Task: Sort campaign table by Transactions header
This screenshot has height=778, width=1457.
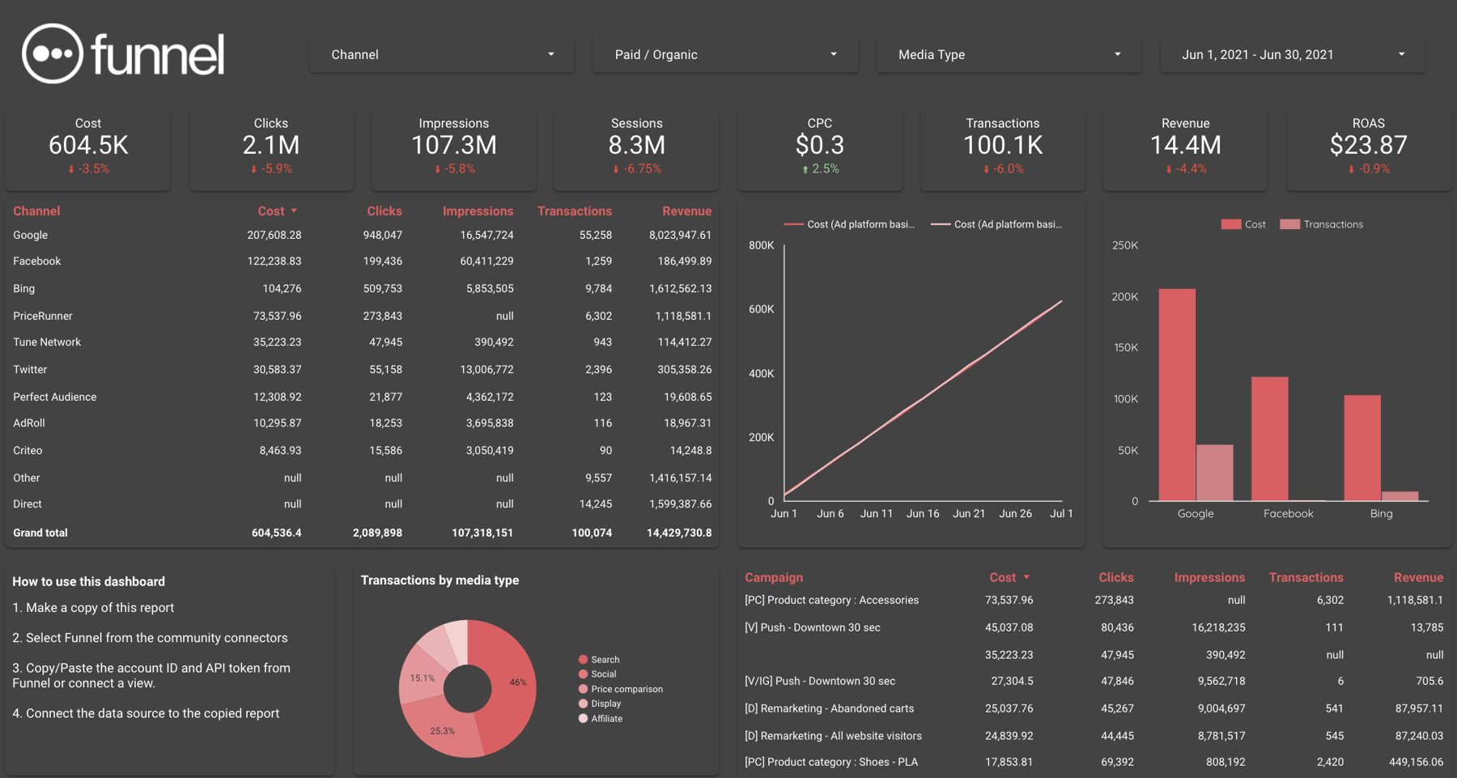Action: click(1306, 577)
